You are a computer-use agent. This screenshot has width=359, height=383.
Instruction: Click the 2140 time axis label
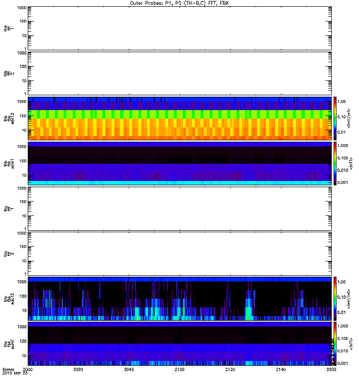pyautogui.click(x=281, y=369)
